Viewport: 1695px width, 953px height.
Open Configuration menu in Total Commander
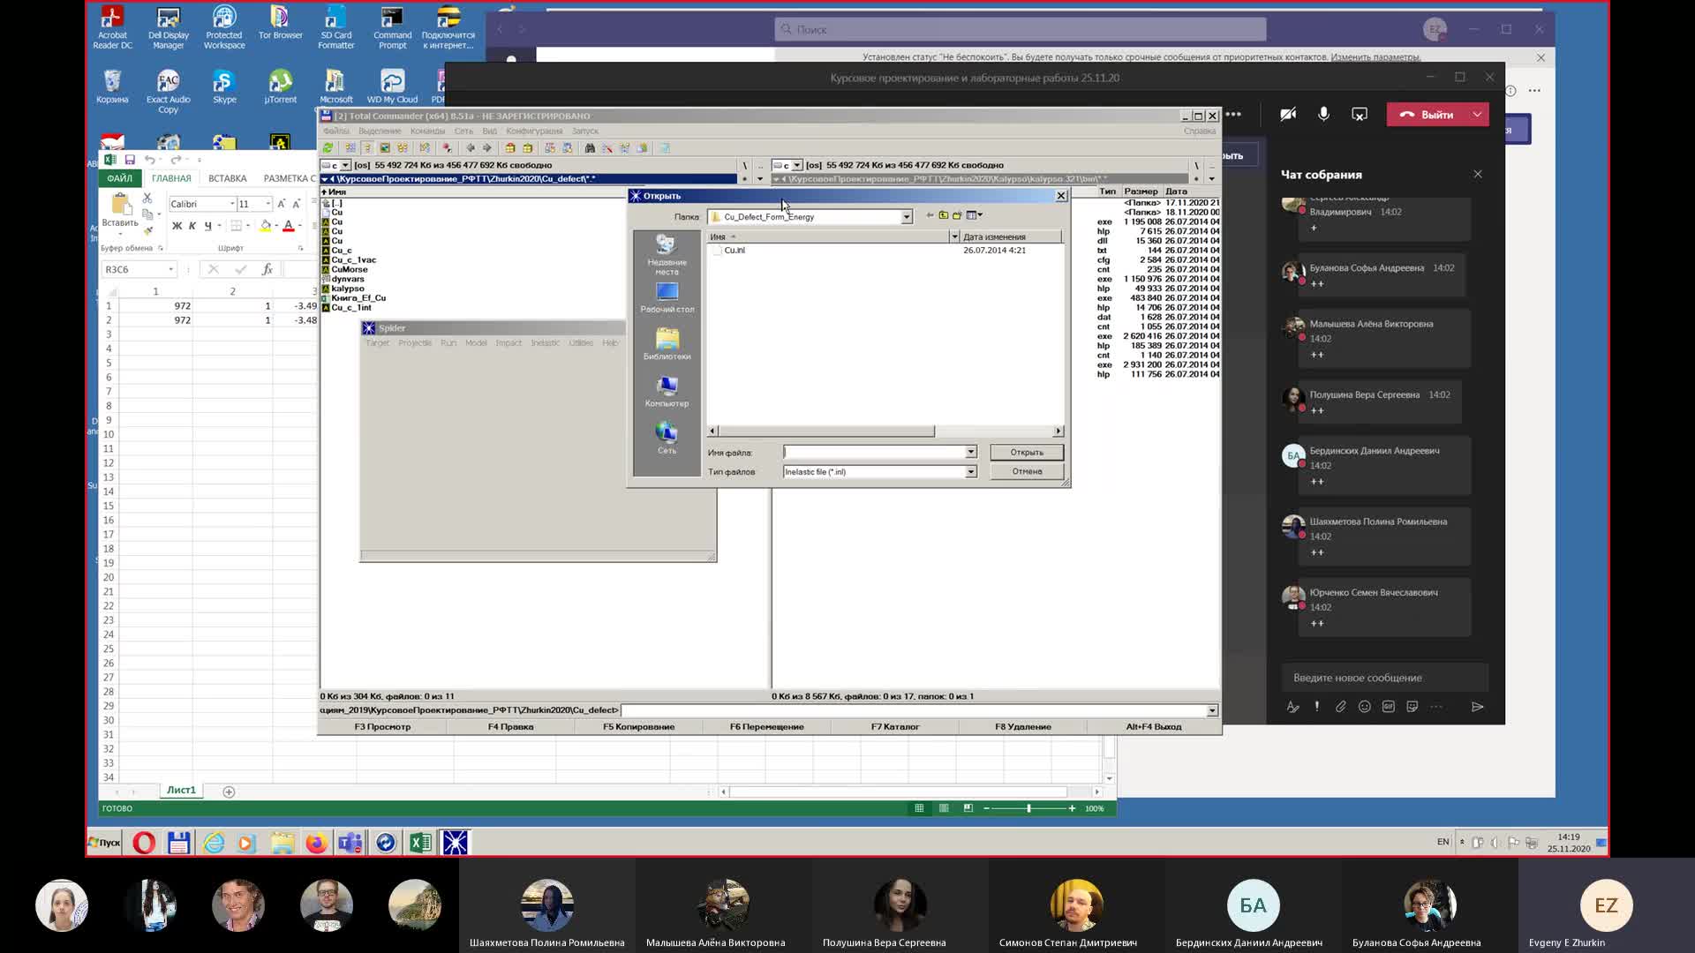tap(534, 131)
